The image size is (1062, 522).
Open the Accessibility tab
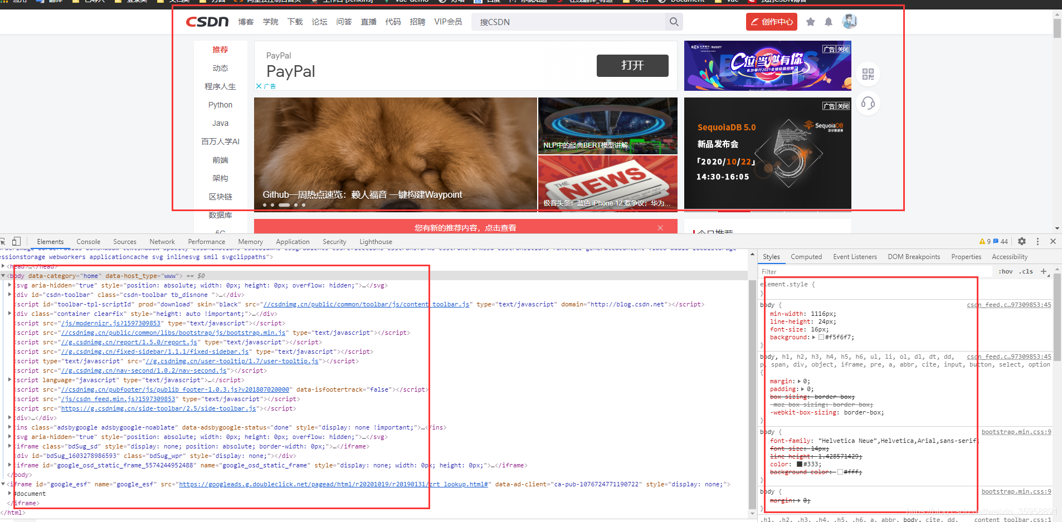pyautogui.click(x=1010, y=257)
